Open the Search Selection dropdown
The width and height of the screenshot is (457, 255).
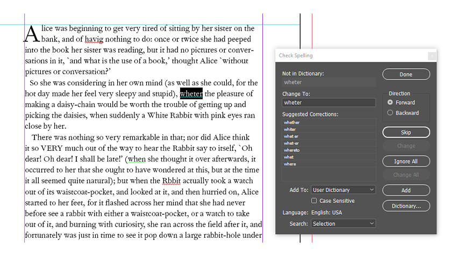344,223
